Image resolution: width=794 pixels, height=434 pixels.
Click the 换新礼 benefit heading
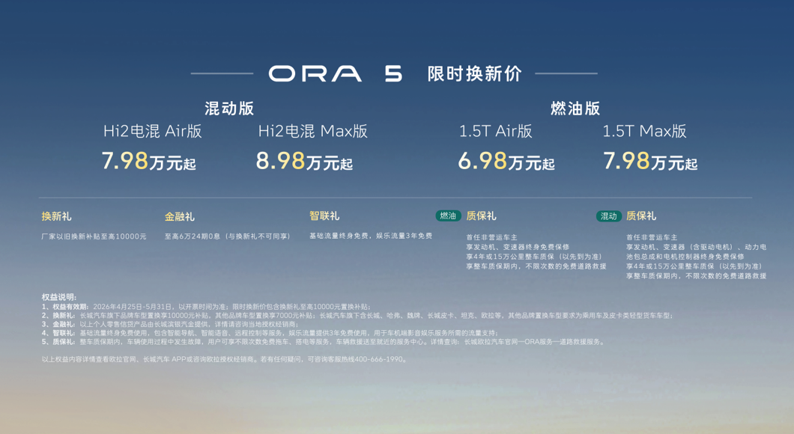tap(57, 216)
